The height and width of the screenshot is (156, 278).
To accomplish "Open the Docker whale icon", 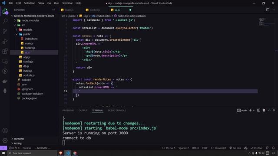I will pos(5,81).
